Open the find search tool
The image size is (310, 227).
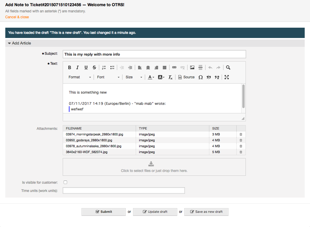click(x=228, y=67)
